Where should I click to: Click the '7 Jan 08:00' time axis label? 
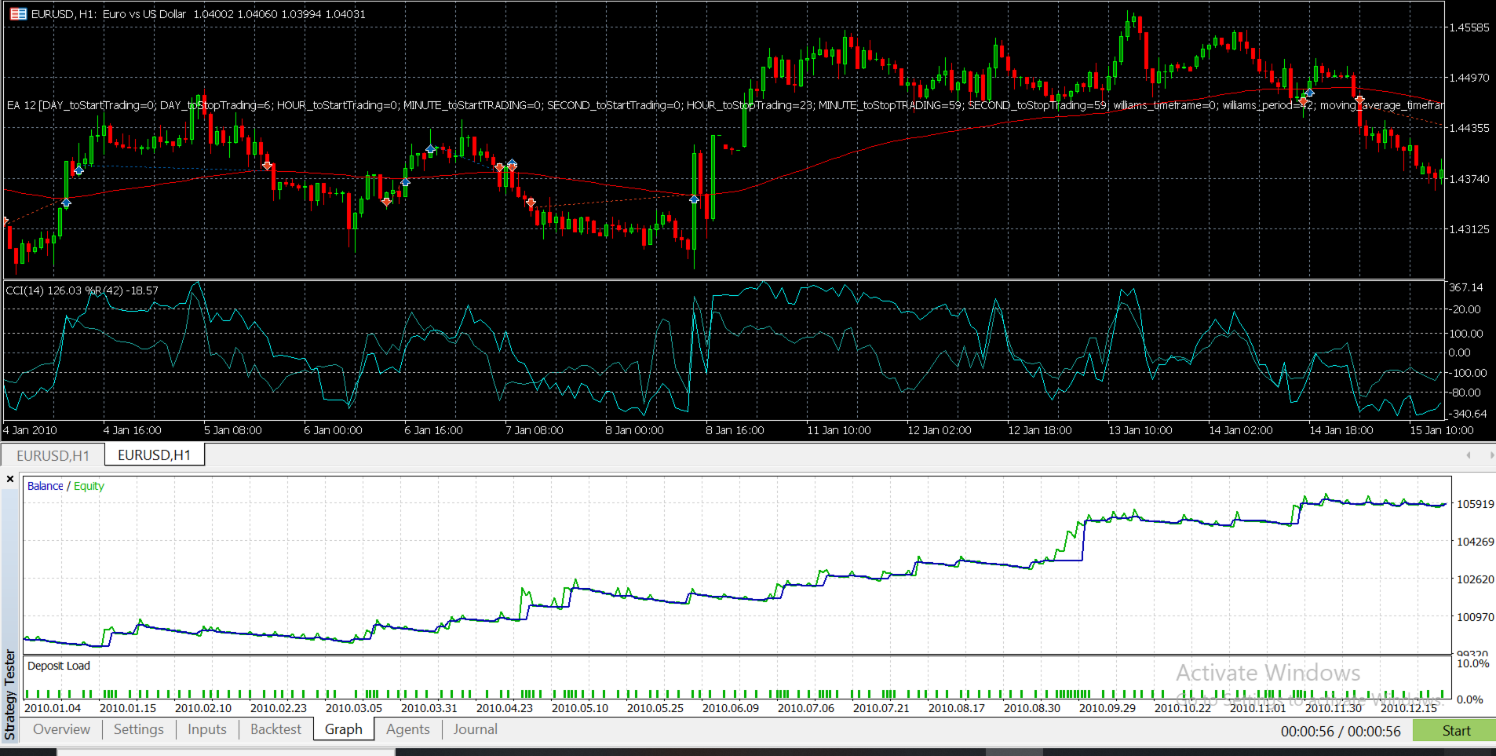click(535, 430)
